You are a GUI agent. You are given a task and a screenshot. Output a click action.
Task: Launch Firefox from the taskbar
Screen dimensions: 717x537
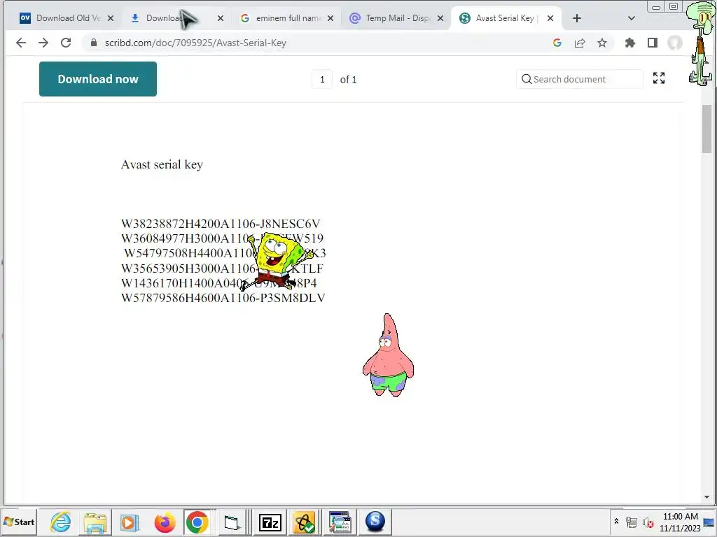click(165, 522)
